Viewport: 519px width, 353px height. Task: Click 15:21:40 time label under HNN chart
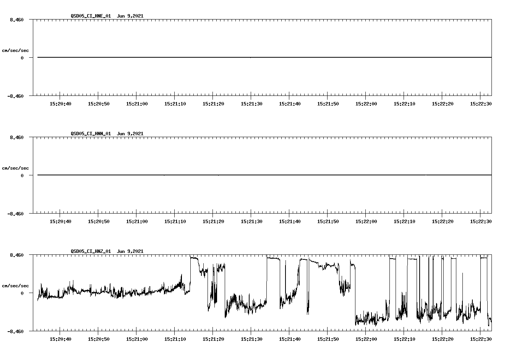coord(290,221)
